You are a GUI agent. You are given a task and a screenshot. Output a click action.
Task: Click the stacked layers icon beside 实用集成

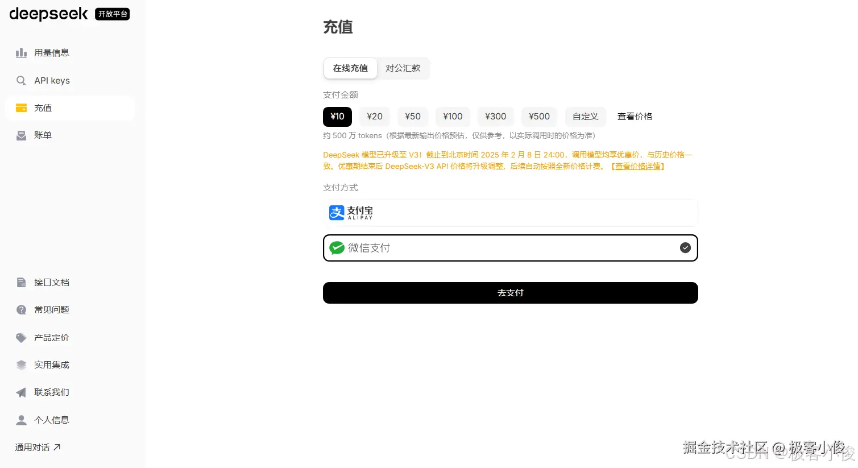(x=21, y=365)
